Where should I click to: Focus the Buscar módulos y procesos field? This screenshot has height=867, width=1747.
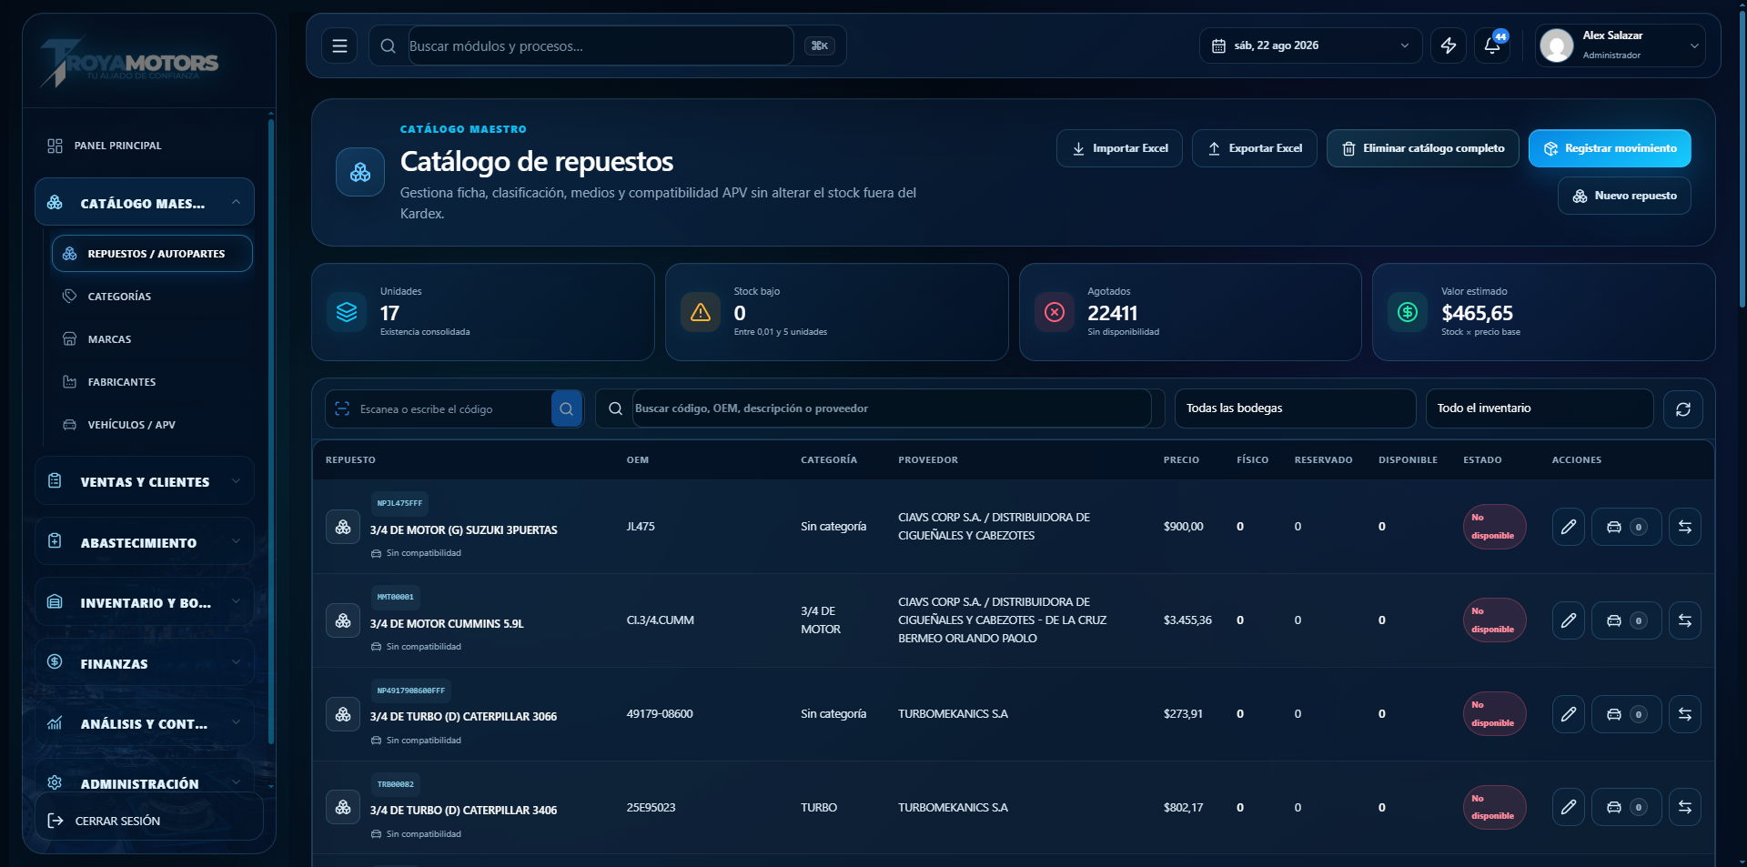[601, 45]
